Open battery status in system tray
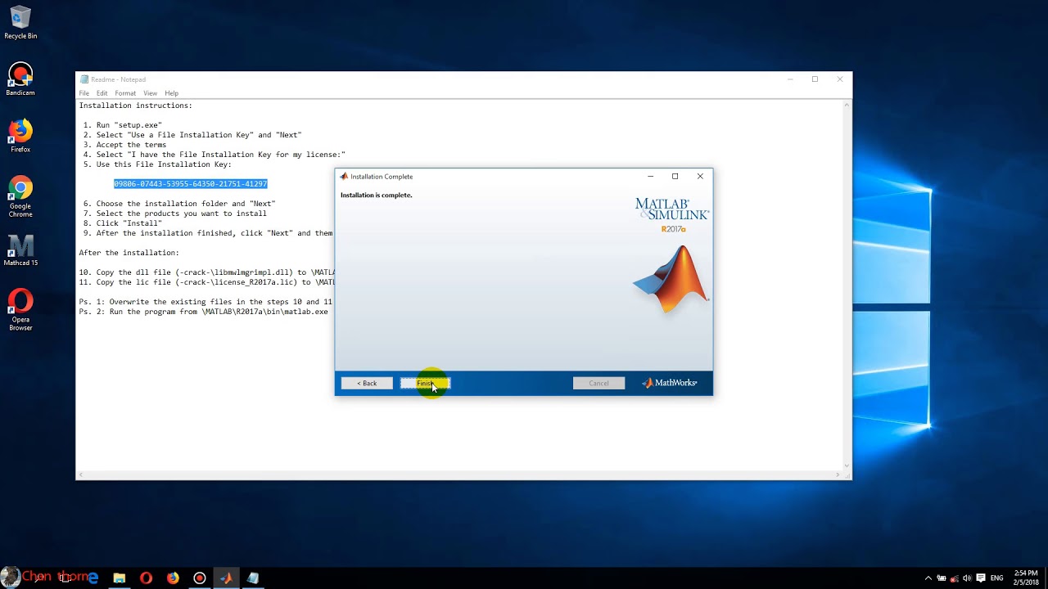 click(942, 578)
